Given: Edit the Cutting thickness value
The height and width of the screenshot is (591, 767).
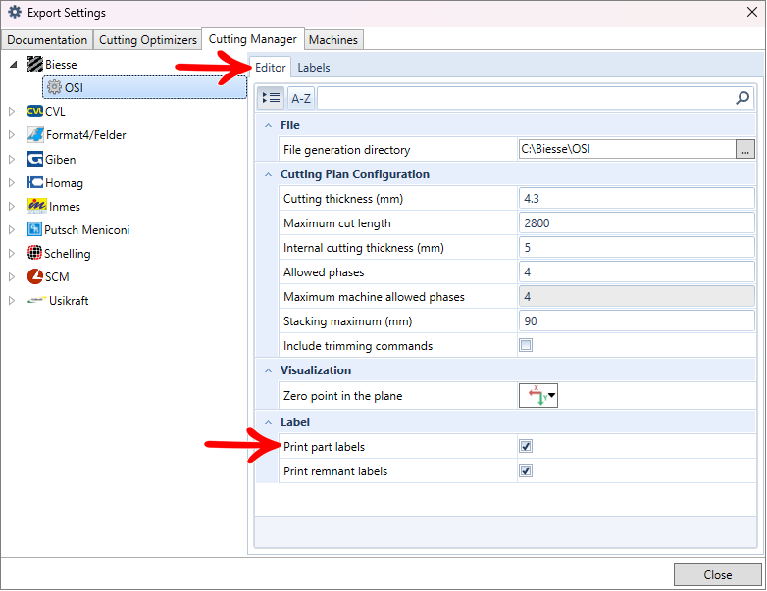Looking at the screenshot, I should 637,198.
